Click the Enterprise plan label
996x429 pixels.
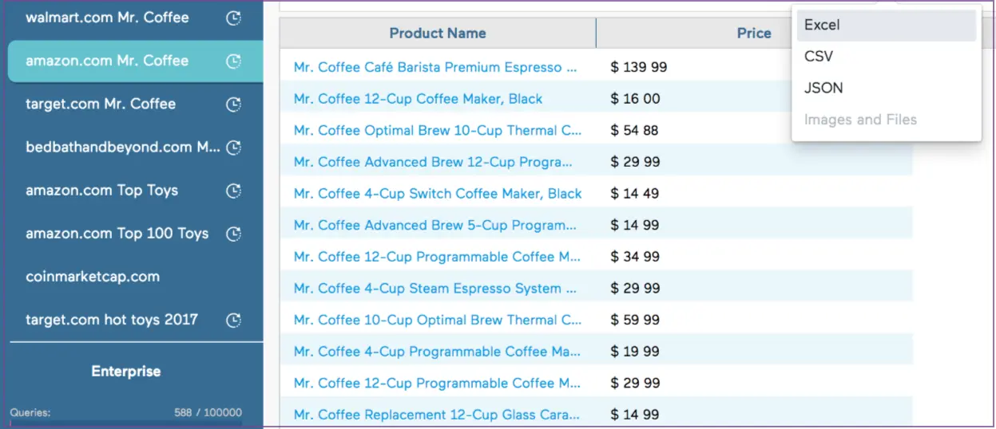click(x=126, y=372)
